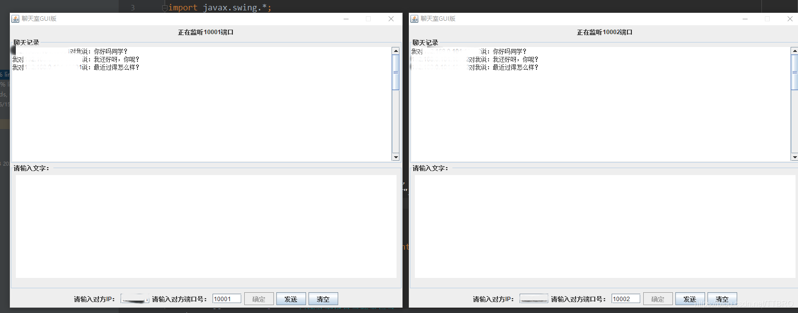This screenshot has width=798, height=313.
Task: Select '你好吗同学?' line in right chat log
Action: point(469,51)
